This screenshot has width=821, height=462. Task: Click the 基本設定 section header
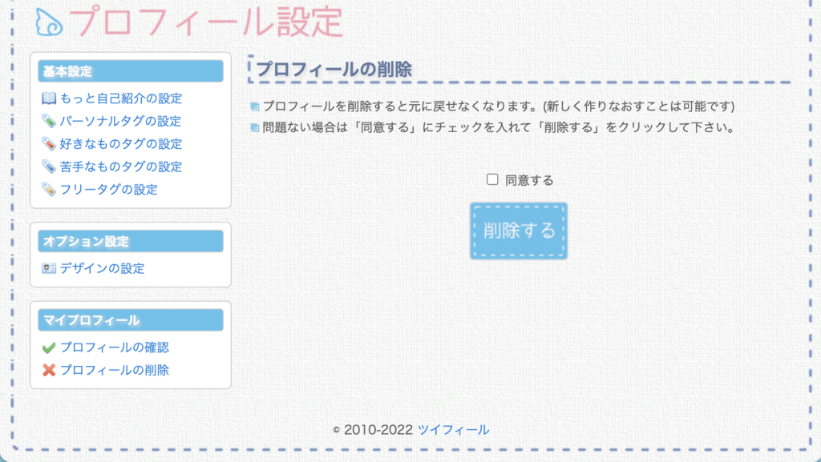pyautogui.click(x=131, y=71)
